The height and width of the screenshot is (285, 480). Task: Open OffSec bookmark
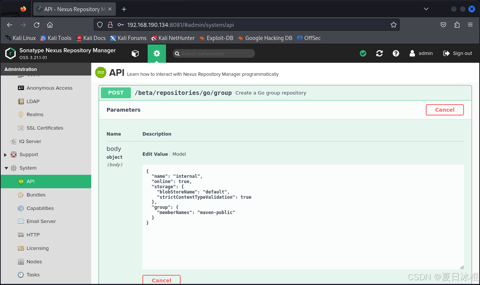coord(309,38)
